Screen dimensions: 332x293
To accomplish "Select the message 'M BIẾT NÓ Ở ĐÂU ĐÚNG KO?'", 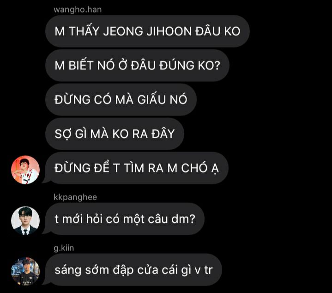I will click(x=138, y=66).
